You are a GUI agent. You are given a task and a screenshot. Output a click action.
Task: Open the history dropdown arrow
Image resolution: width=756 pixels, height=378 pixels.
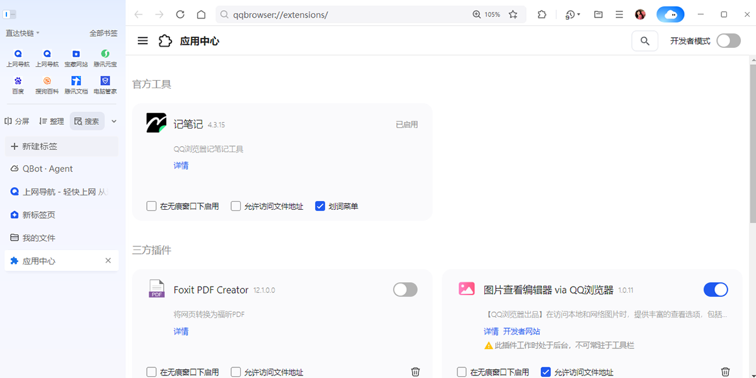tap(578, 14)
